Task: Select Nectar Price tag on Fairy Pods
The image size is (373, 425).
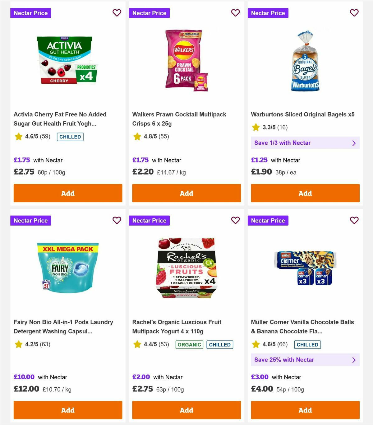Action: 30,220
